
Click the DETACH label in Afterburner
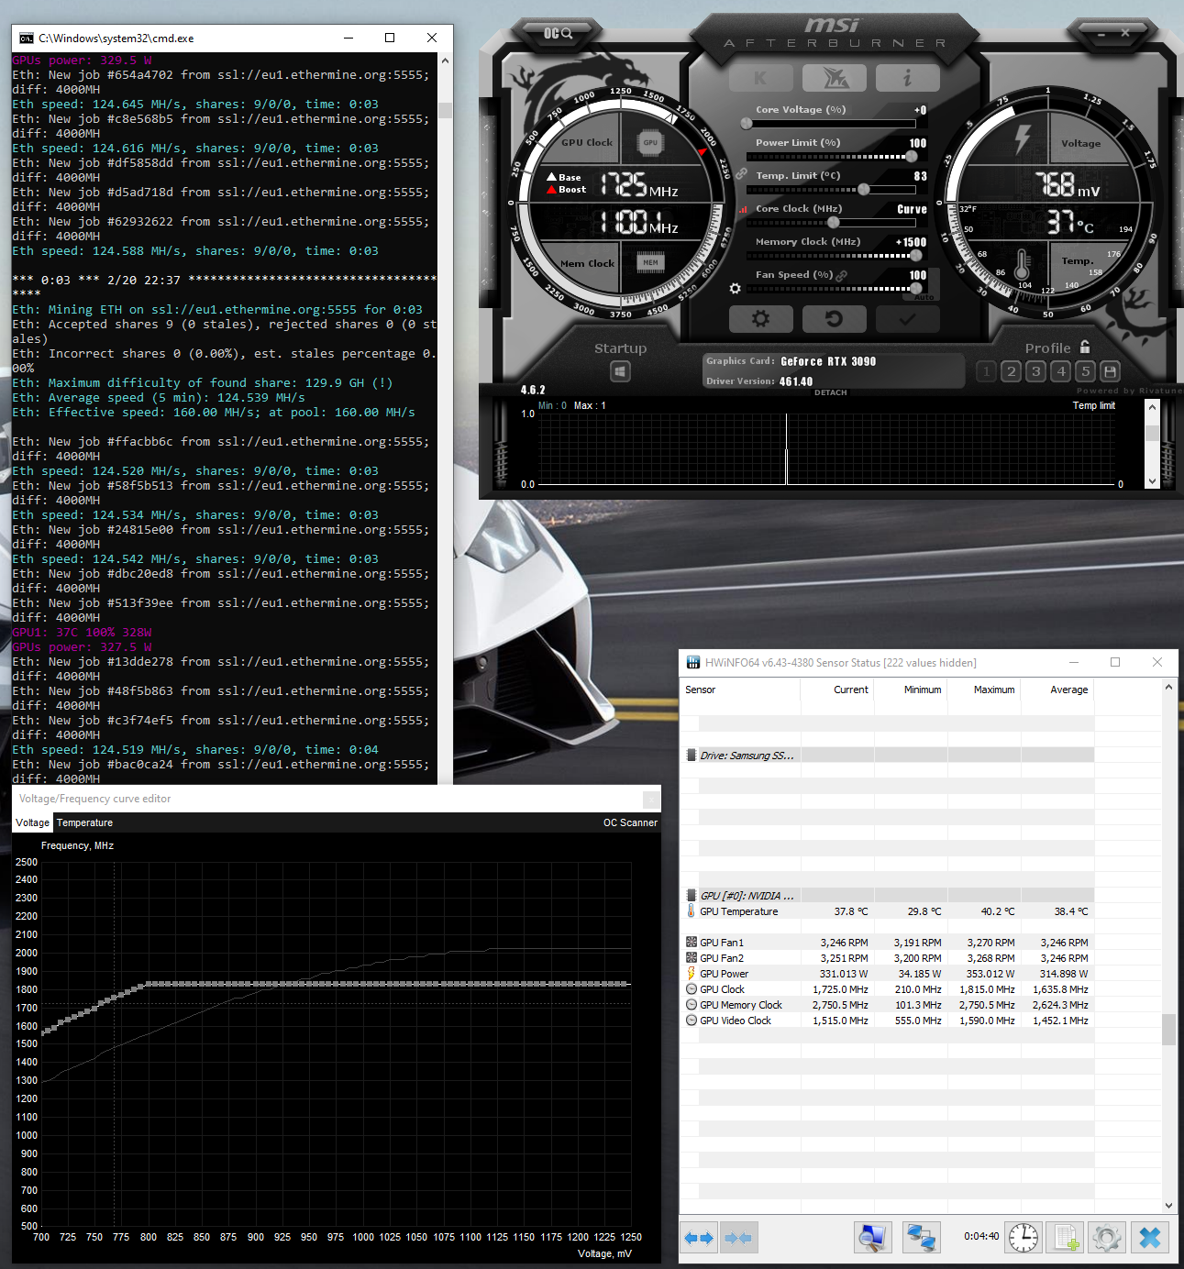tap(831, 392)
